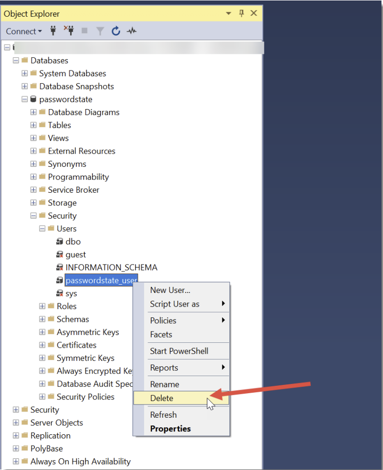
Task: Click the Filter funnel icon
Action: tap(100, 31)
